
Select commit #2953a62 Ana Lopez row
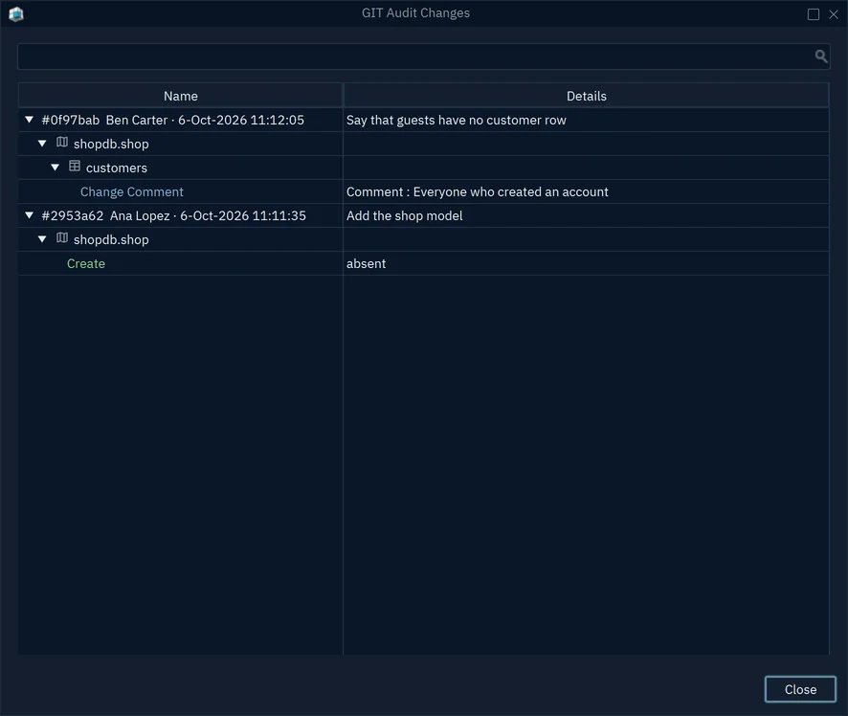[423, 215]
